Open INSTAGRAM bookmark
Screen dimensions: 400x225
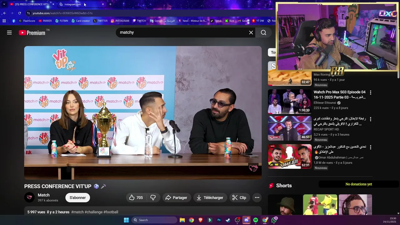pyautogui.click(x=120, y=21)
